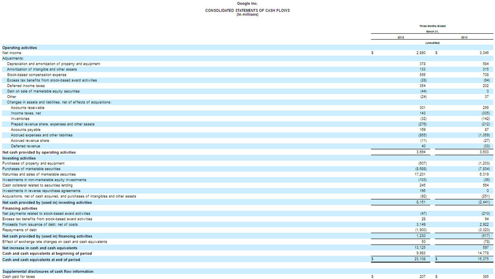495x279 pixels.
Task: Select Net cash provided by operating activities
Action: click(x=39, y=152)
